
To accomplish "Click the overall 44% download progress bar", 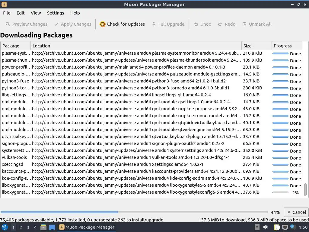I will (134, 212).
